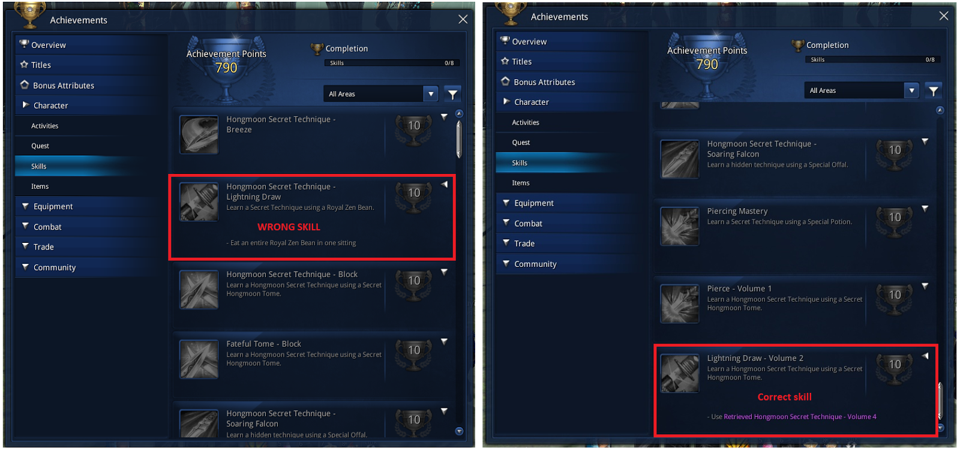Open the All Areas dropdown in left window

click(380, 94)
